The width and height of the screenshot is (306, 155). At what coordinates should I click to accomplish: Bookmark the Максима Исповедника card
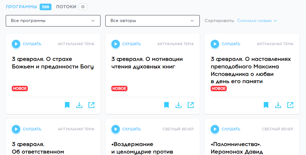coord(266,105)
